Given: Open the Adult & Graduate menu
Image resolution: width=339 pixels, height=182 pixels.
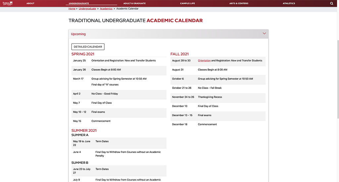Looking at the screenshot, I should 134,3.
